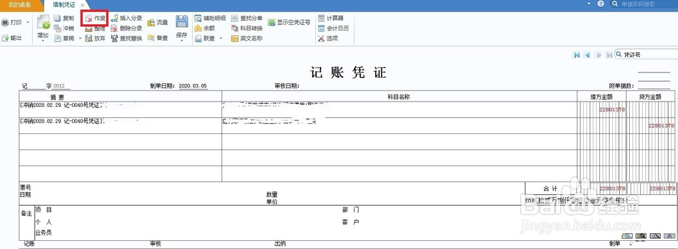This screenshot has width=678, height=249.
Task: Go to the previous voucher
Action: pyautogui.click(x=587, y=55)
